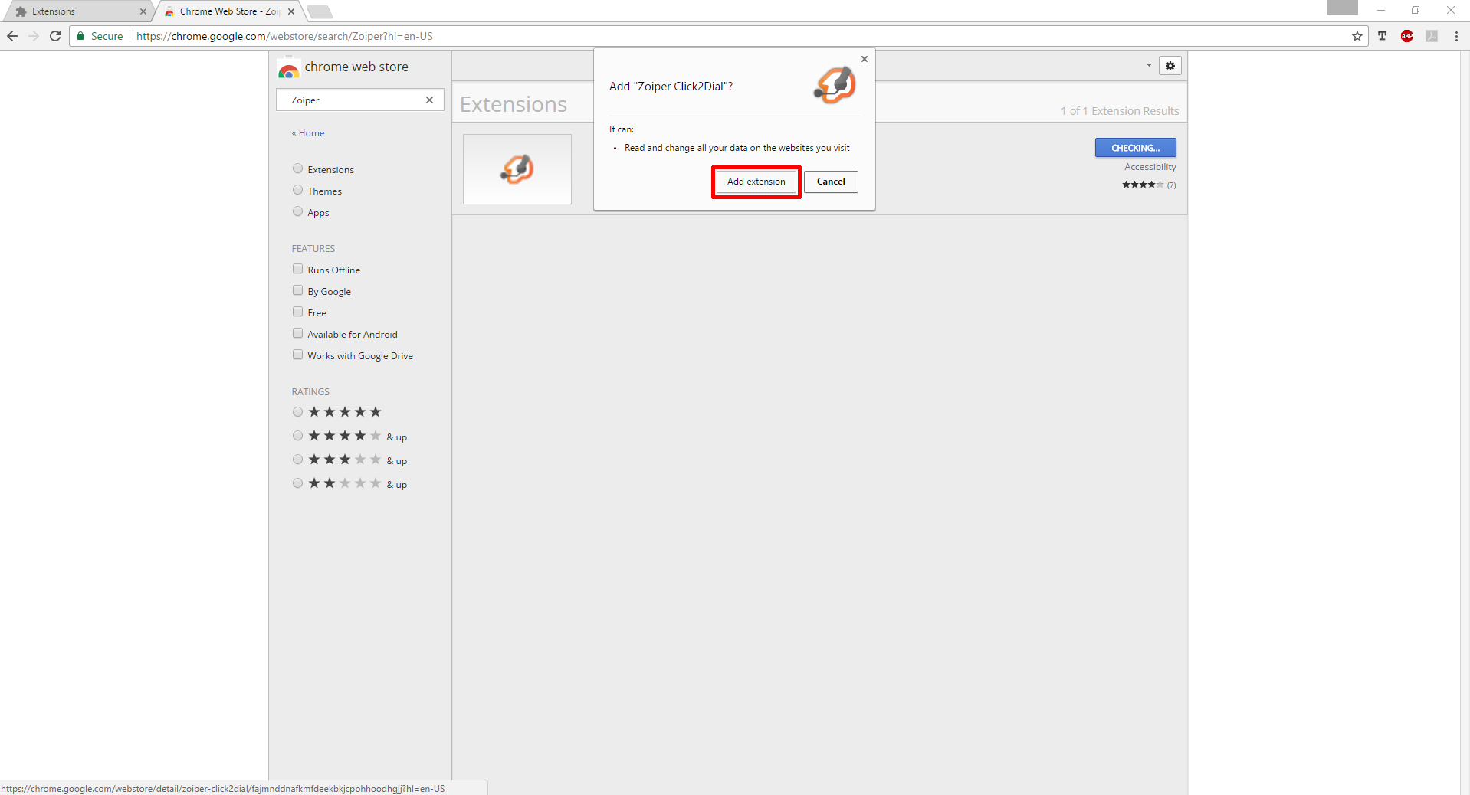Check the Free feature filter
The height and width of the screenshot is (795, 1470).
coord(297,312)
